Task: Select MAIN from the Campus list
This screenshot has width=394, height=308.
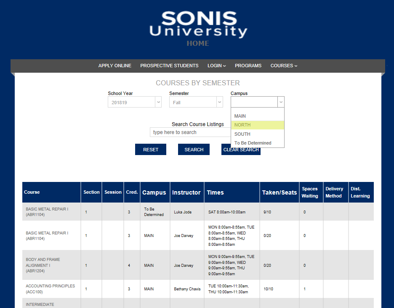Action: (x=240, y=116)
